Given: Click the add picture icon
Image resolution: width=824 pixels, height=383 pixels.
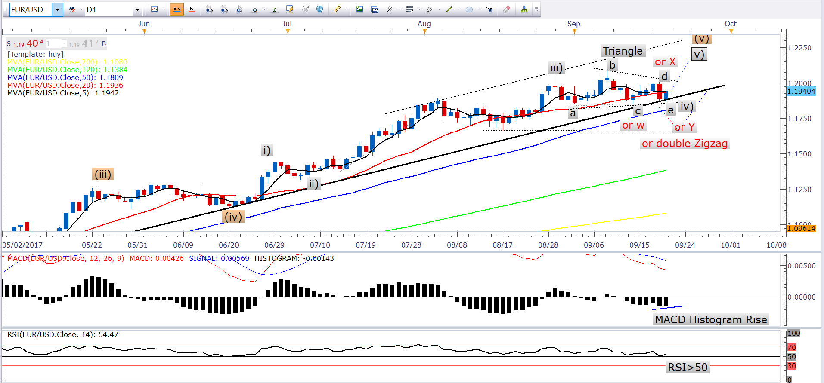Looking at the screenshot, I should pyautogui.click(x=359, y=9).
